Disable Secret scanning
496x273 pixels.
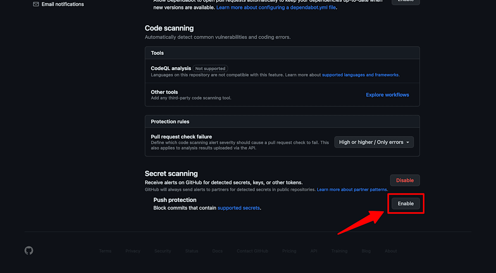405,180
